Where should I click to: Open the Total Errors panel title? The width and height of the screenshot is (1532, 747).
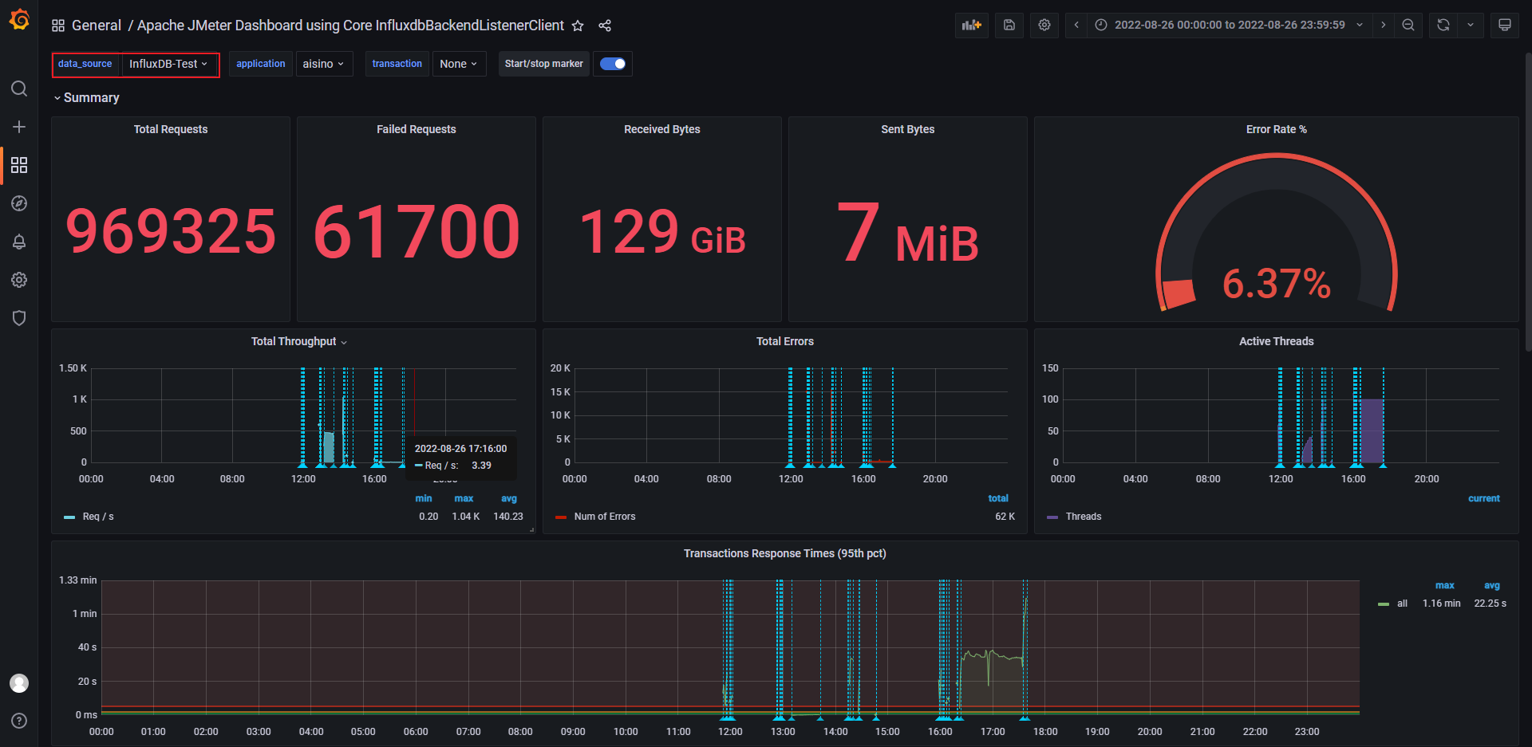click(x=785, y=341)
